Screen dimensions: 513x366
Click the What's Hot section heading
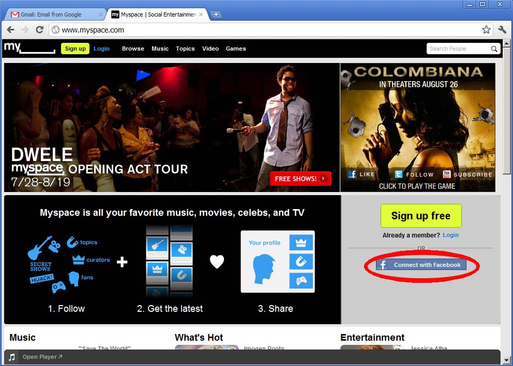[199, 338]
